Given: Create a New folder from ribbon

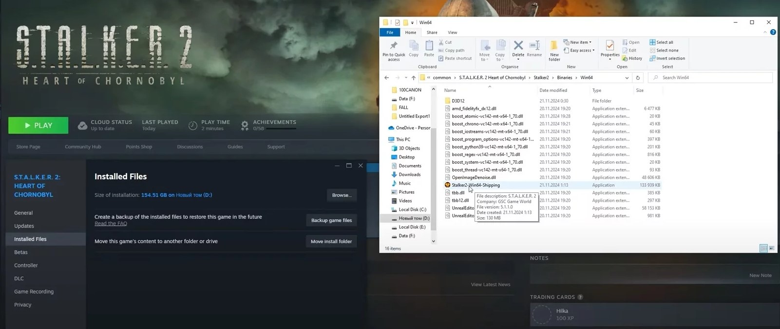Looking at the screenshot, I should click(554, 48).
